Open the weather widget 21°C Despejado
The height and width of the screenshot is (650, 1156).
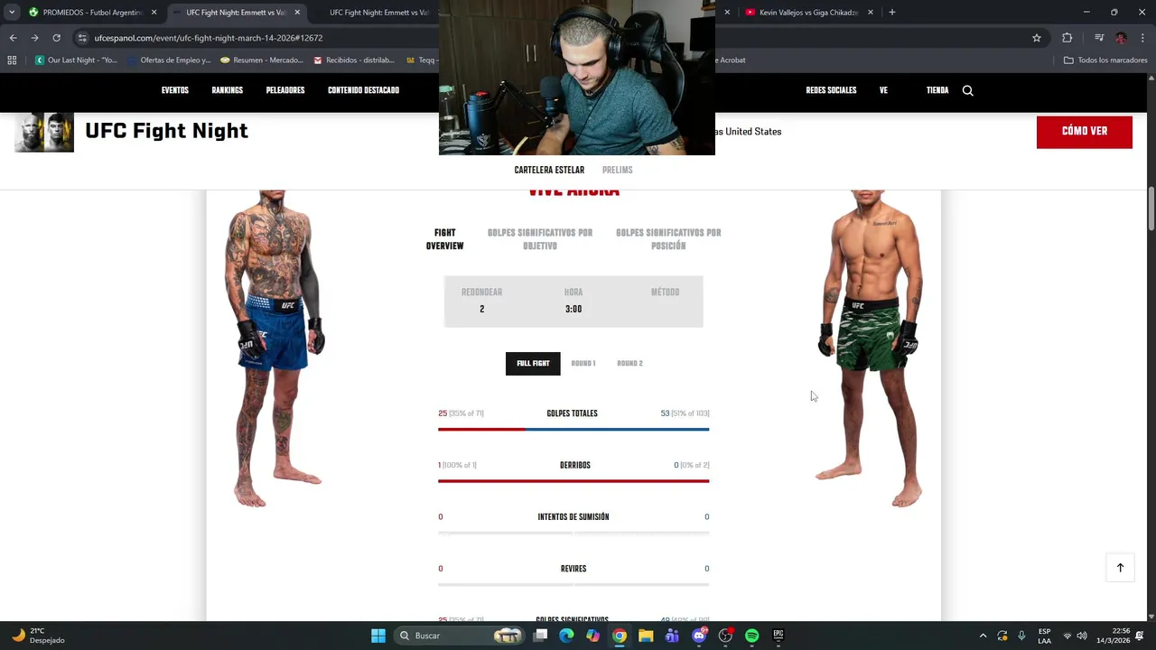click(x=38, y=636)
